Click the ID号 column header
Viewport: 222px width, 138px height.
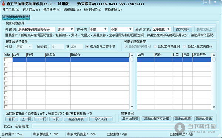point(19,55)
